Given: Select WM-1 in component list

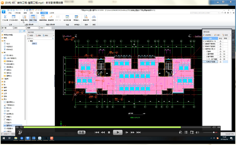Looking at the screenshot, I should click(34, 44).
